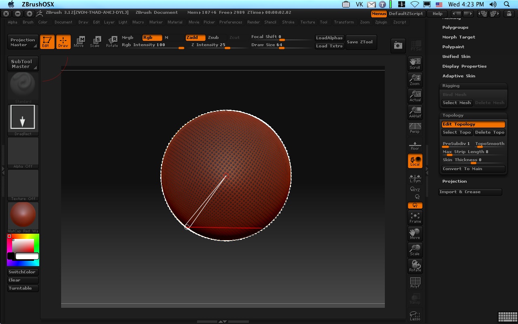The image size is (518, 324).
Task: Click the right-shelf Rotate view icon
Action: coord(415,266)
